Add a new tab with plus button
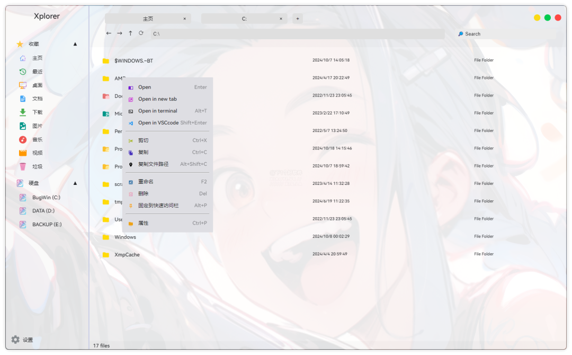 [298, 19]
